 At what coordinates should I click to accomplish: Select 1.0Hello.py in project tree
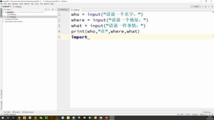[13, 14]
